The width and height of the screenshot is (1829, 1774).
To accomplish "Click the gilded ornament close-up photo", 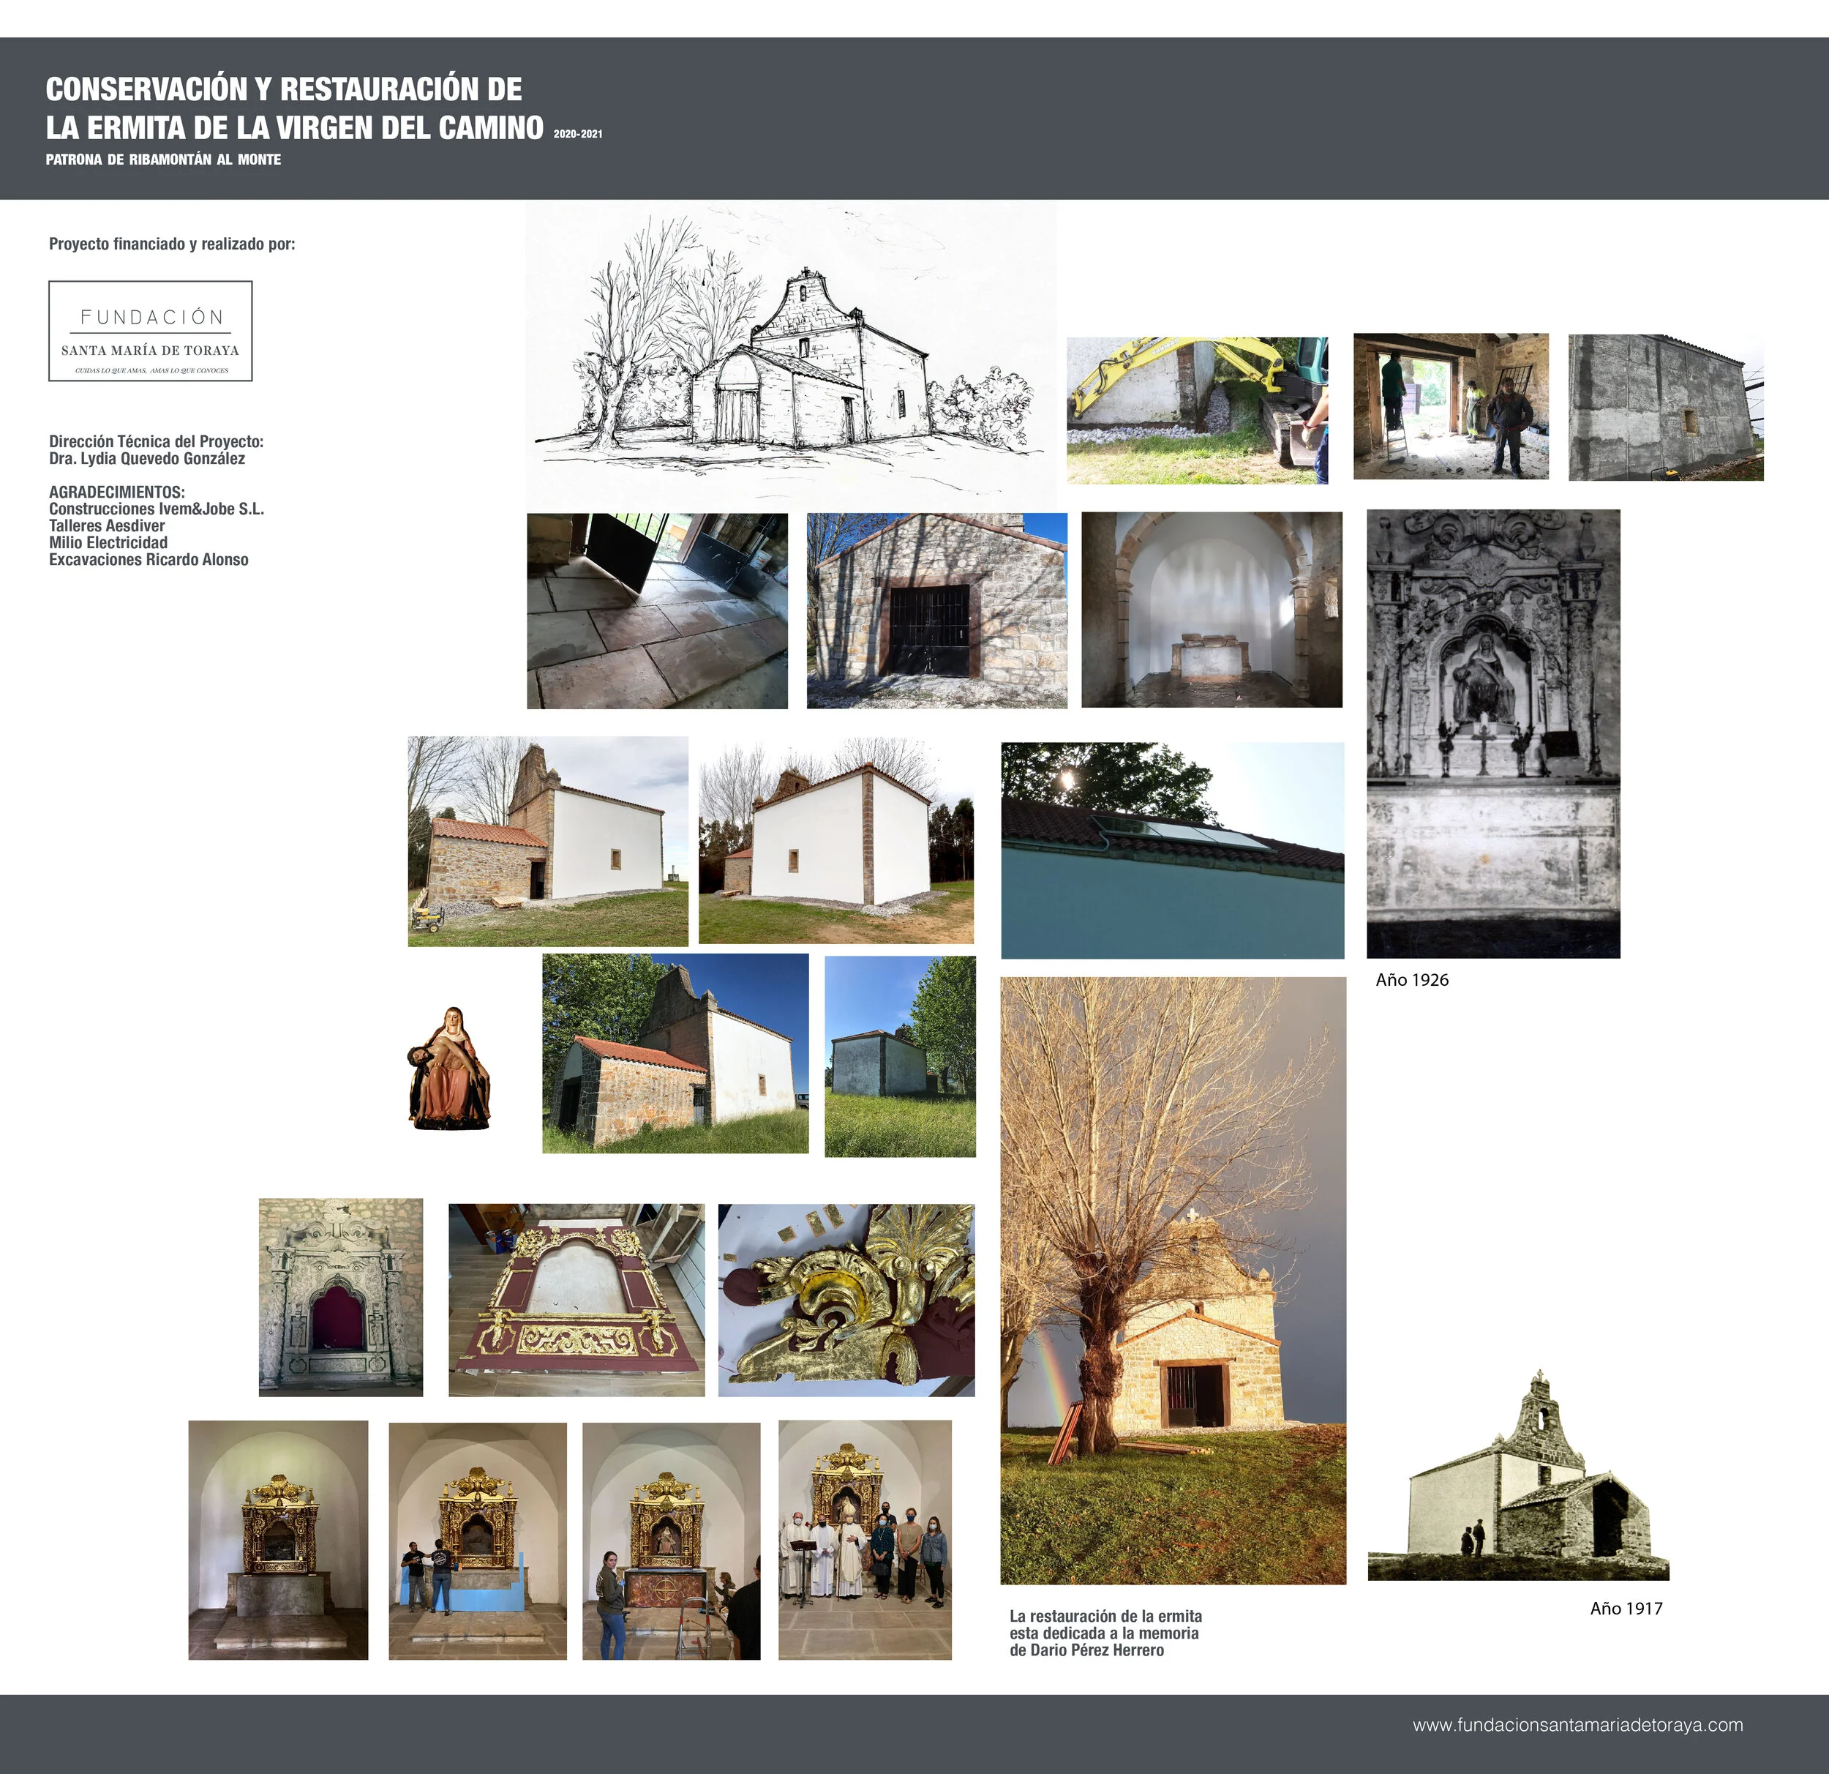I will [x=846, y=1300].
